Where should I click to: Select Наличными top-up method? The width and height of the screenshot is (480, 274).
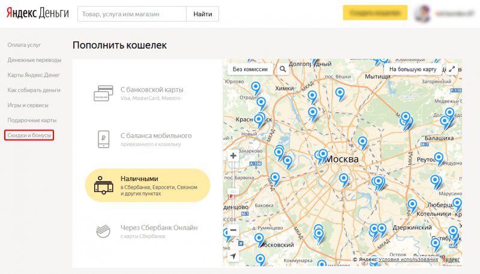148,185
